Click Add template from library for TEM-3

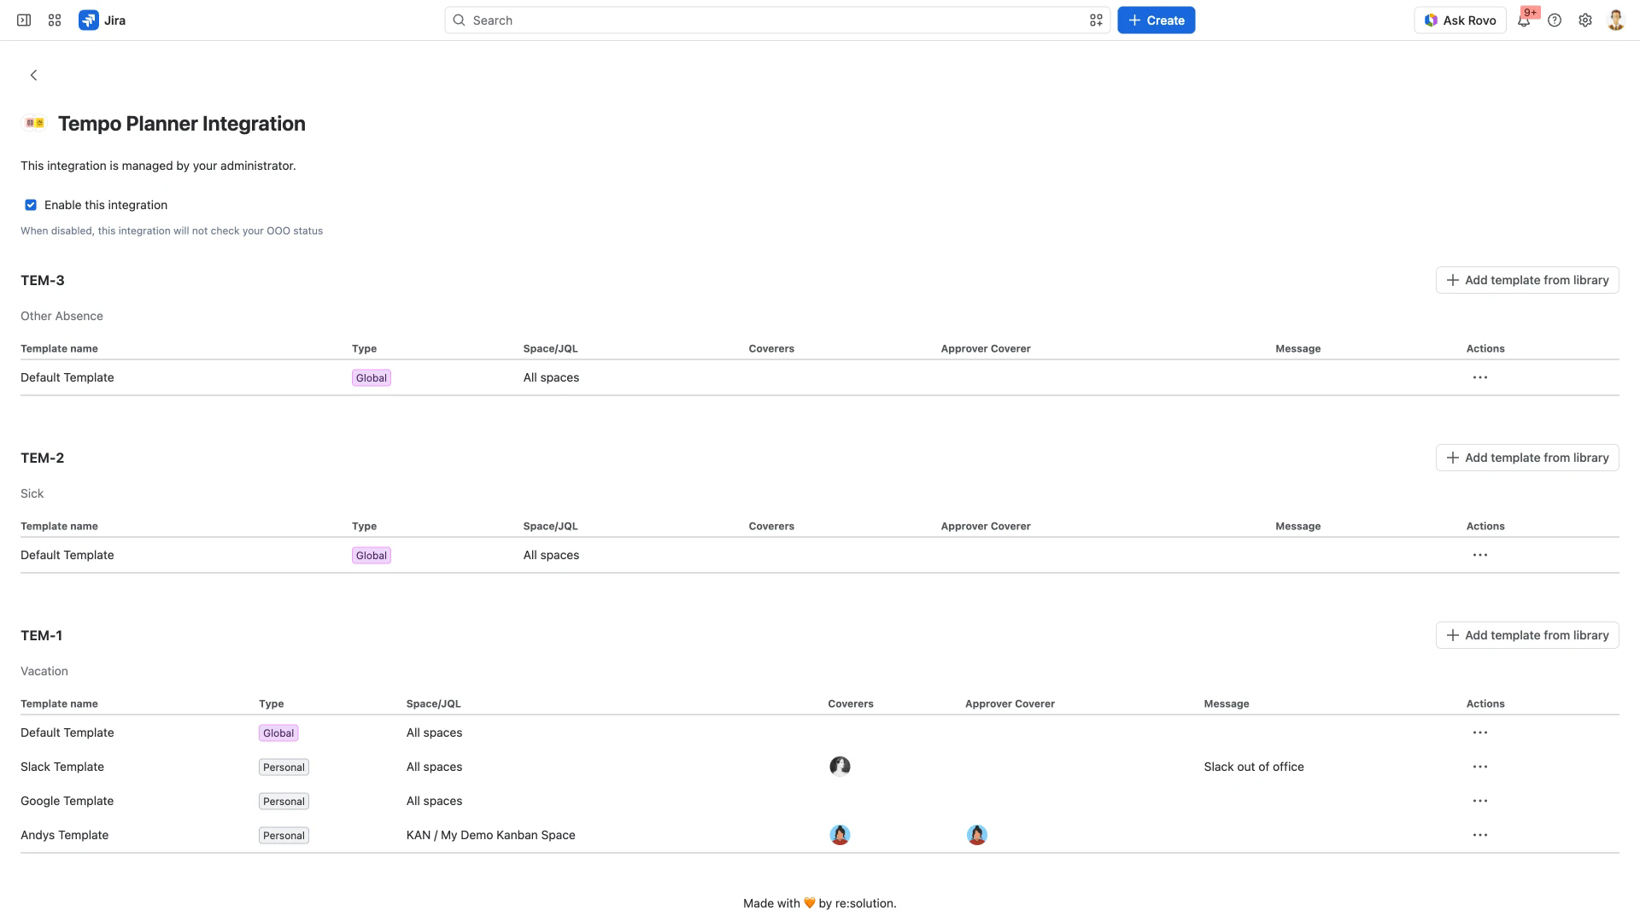click(1527, 280)
